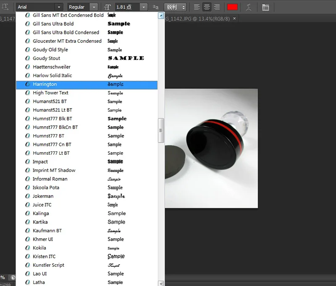Switch to the G_1142.JPG document tab
The width and height of the screenshot is (336, 286).
(197, 18)
